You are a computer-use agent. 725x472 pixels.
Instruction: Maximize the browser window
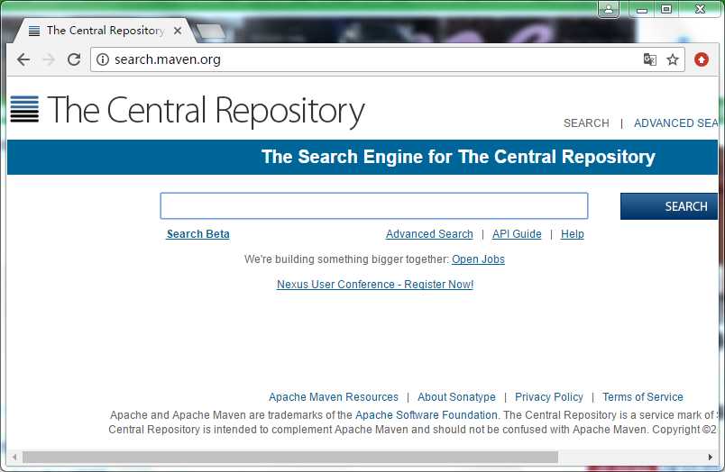666,9
